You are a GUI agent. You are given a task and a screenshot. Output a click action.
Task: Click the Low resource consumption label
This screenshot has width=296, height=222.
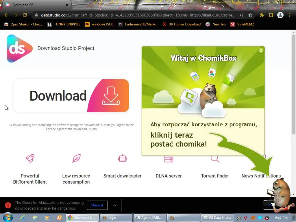pyautogui.click(x=76, y=179)
